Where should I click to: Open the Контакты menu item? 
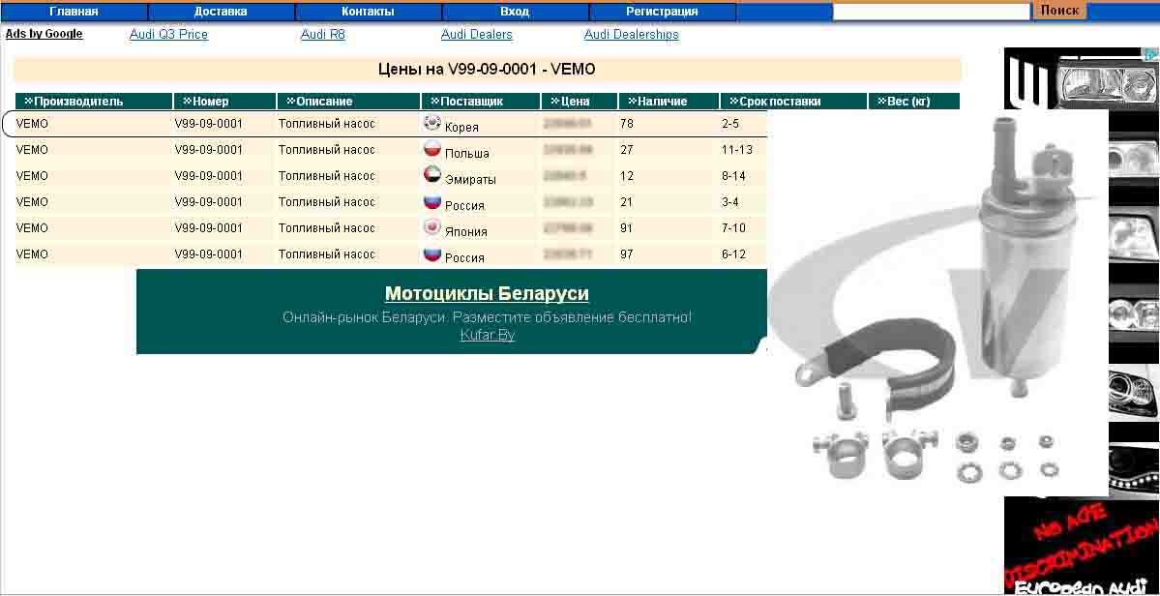click(368, 12)
